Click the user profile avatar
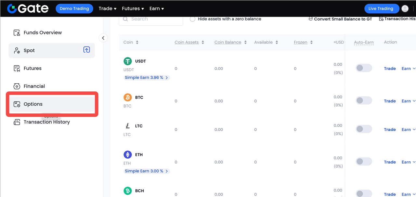 coord(405,8)
